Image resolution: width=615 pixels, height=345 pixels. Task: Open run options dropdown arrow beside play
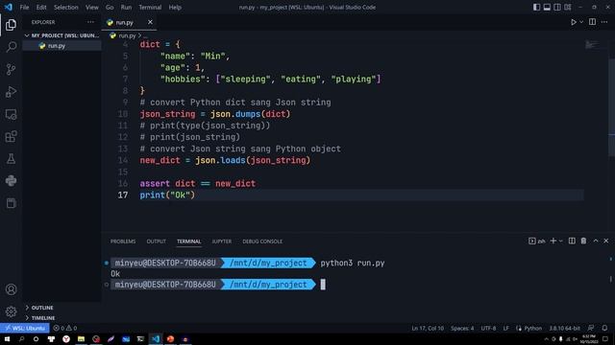(x=581, y=22)
